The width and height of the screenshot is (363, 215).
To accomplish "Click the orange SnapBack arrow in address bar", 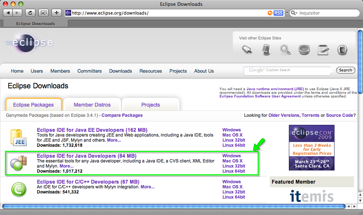I will pos(270,13).
